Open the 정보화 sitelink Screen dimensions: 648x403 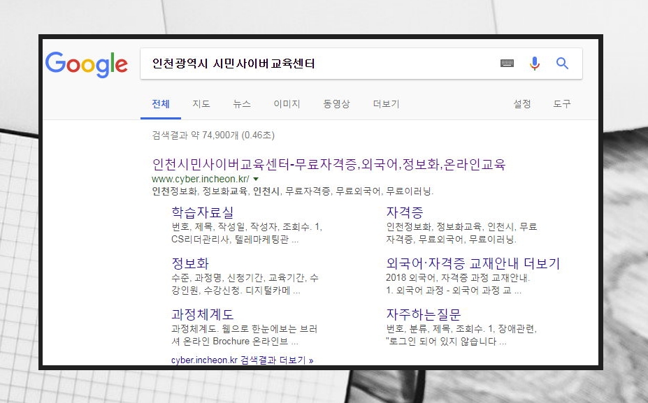click(x=190, y=263)
